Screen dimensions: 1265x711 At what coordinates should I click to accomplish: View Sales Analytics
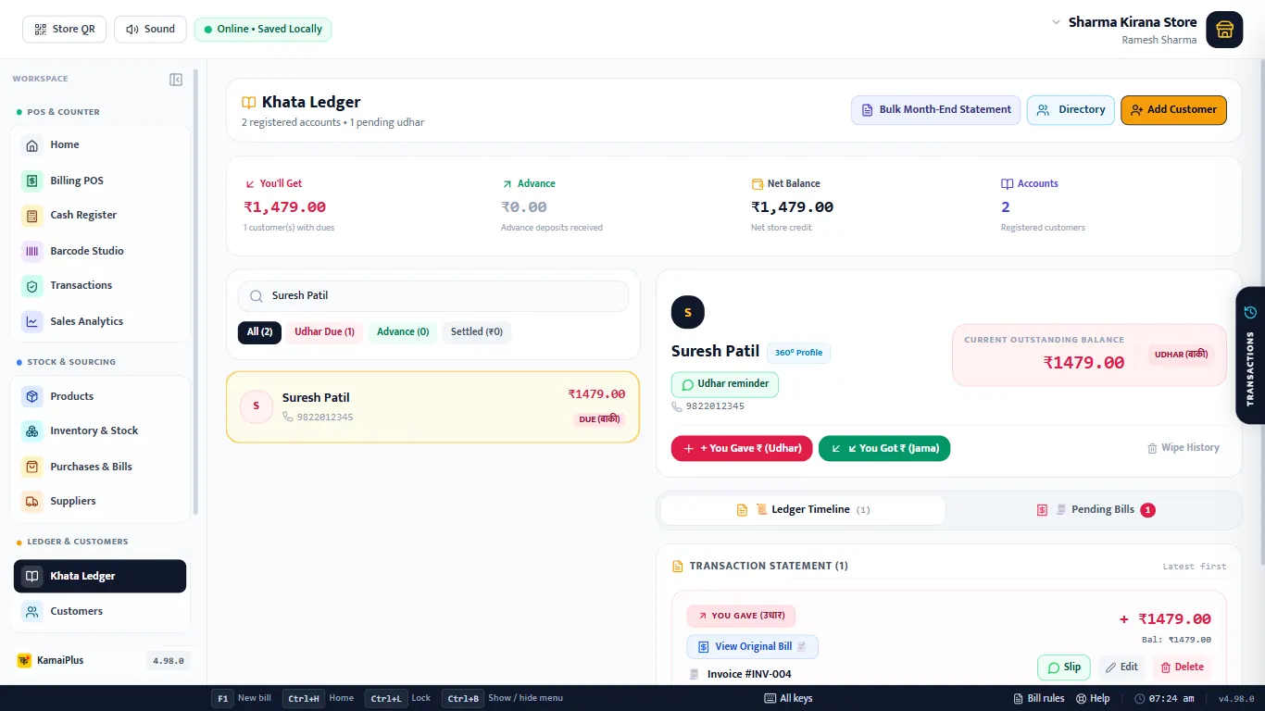100,321
